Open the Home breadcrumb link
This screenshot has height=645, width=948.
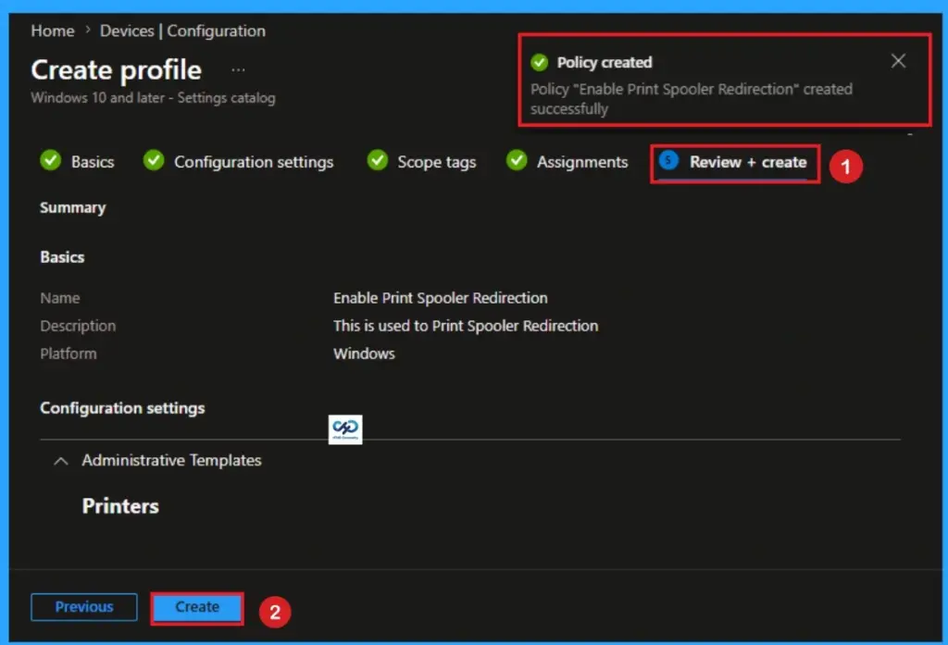(53, 31)
